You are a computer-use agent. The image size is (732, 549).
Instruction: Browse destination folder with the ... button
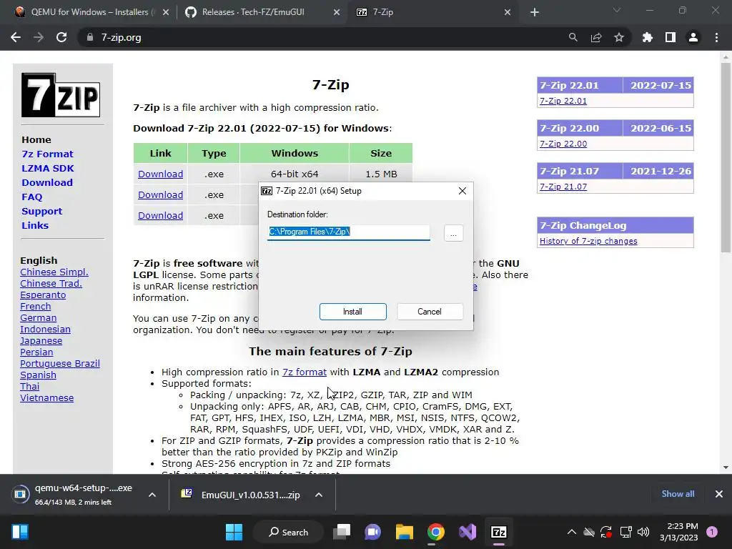453,233
